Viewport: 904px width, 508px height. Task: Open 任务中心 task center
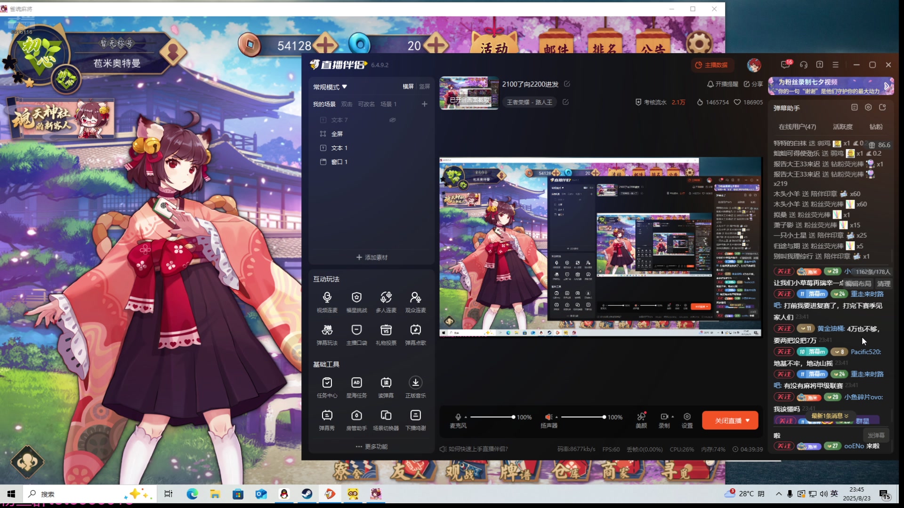[x=327, y=387]
